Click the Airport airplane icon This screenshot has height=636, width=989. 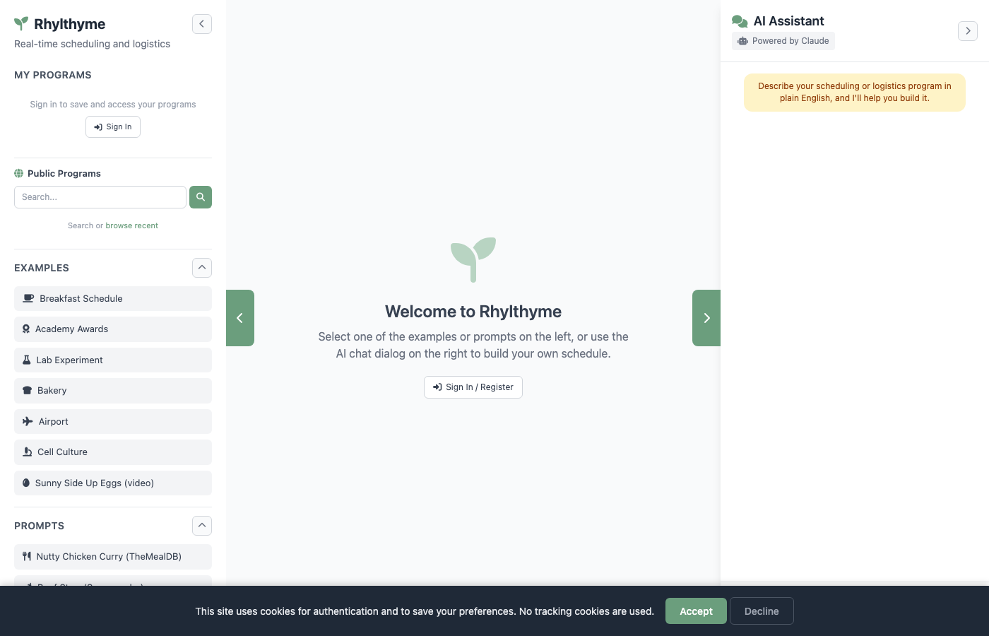26,421
